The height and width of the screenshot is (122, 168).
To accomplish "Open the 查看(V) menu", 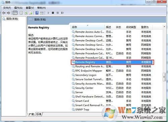I will 30,8.
